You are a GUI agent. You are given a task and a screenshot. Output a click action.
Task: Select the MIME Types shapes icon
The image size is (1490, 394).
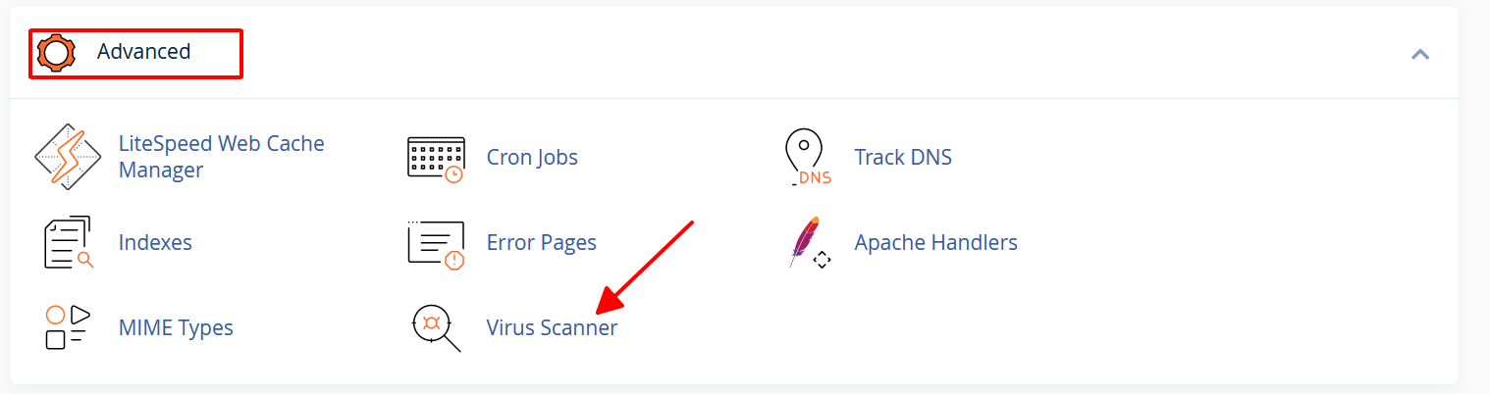click(x=68, y=327)
